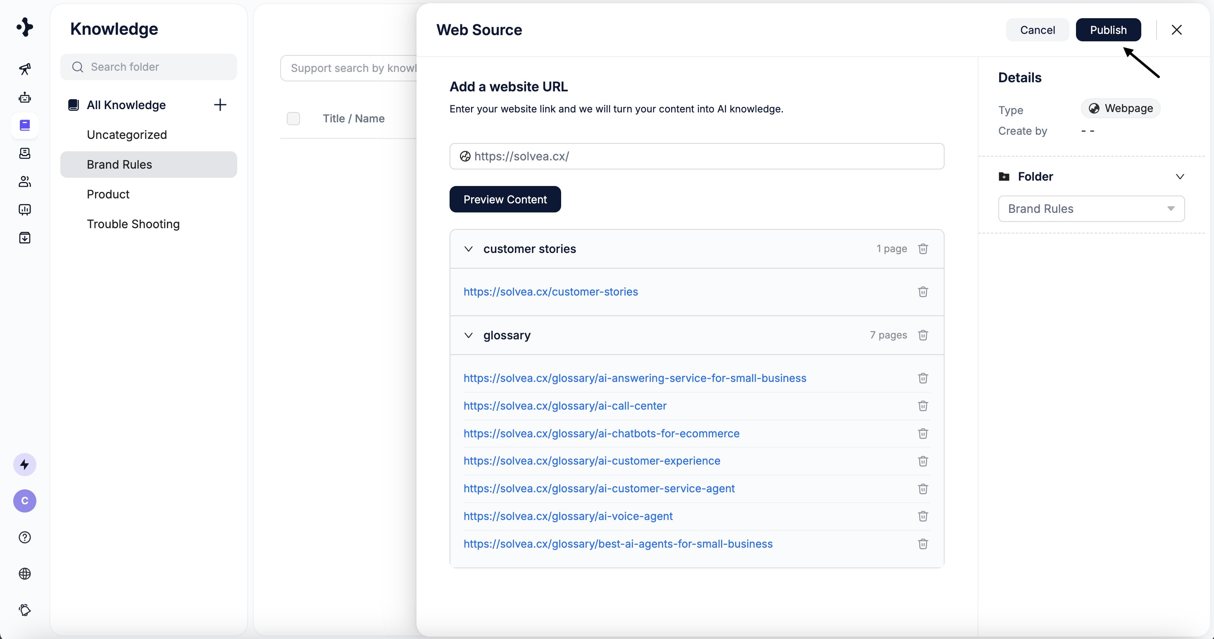Viewport: 1214px width, 639px height.
Task: Click the '1 page' count label
Action: click(892, 249)
